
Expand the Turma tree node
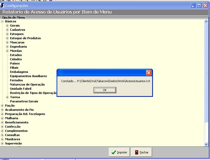pos(7,97)
